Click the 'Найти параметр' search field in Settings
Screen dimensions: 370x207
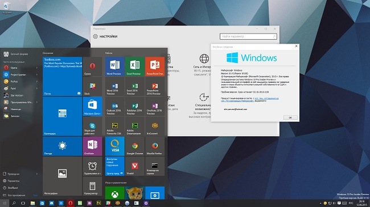248,36
